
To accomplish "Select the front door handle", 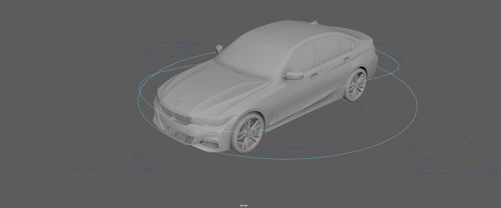I will coord(315,76).
